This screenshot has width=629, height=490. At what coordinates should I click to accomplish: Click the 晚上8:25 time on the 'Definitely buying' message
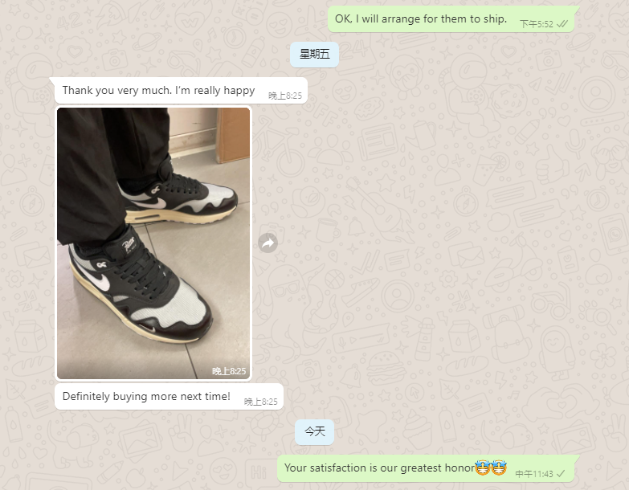[261, 402]
